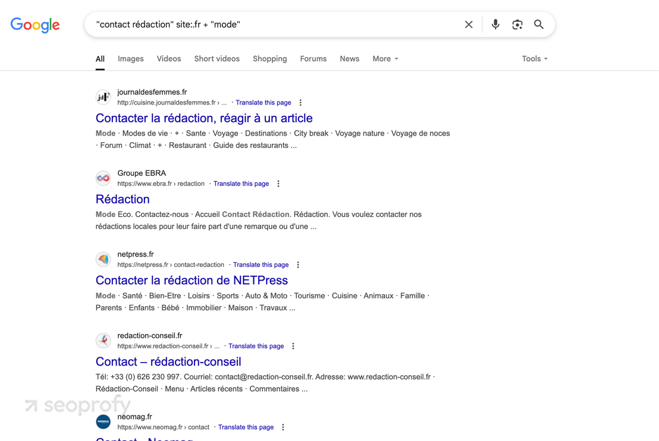
Task: Switch to the Images tab
Action: 131,59
